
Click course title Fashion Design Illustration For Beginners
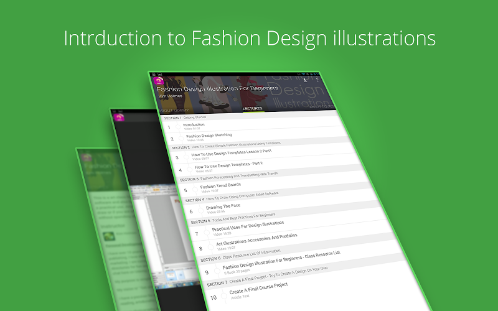click(x=217, y=88)
